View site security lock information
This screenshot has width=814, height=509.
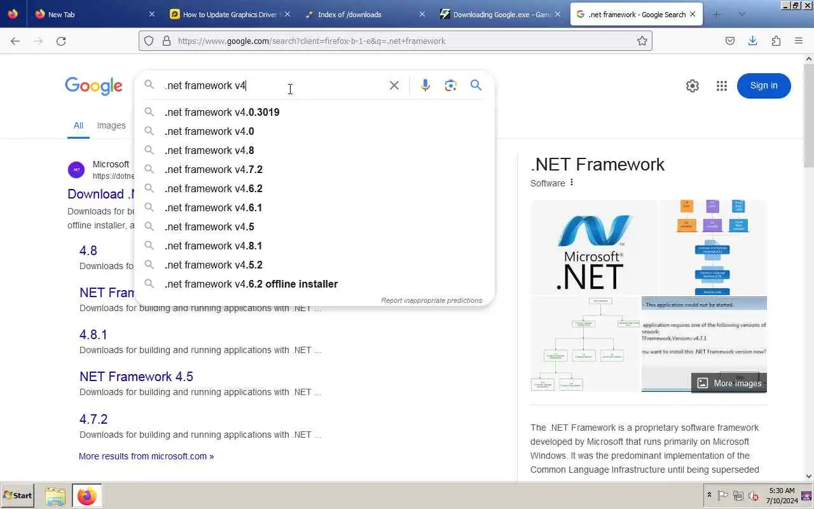[x=167, y=41]
